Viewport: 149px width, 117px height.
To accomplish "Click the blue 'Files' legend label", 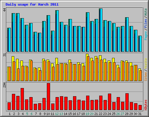I will (146, 23).
